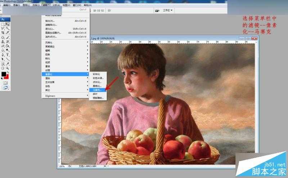Open the 分析(A) menu
Image resolution: width=288 pixels, height=178 pixels.
[56, 5]
